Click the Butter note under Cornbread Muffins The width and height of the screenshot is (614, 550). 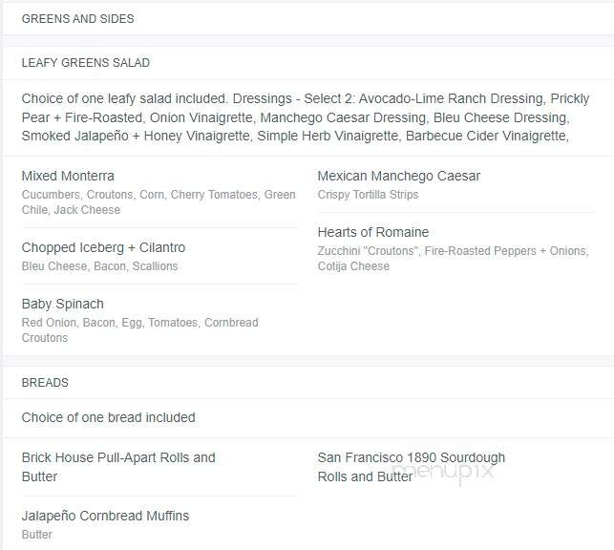[x=37, y=535]
